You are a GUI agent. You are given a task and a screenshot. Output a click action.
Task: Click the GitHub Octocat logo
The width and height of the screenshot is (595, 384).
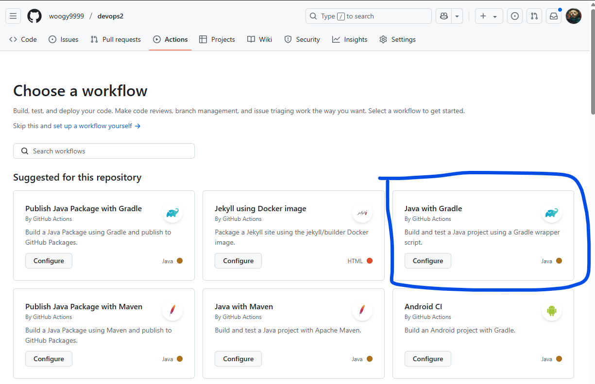coord(34,16)
